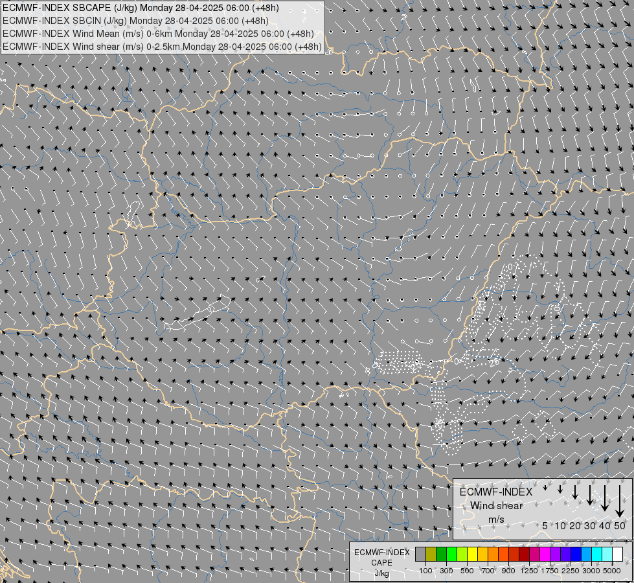Select the bright magenta CAPE legend swatch

click(545, 554)
